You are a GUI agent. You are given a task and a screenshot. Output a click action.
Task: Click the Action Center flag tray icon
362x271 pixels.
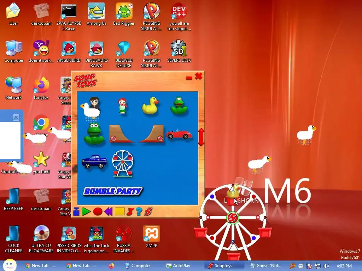[x=309, y=266]
